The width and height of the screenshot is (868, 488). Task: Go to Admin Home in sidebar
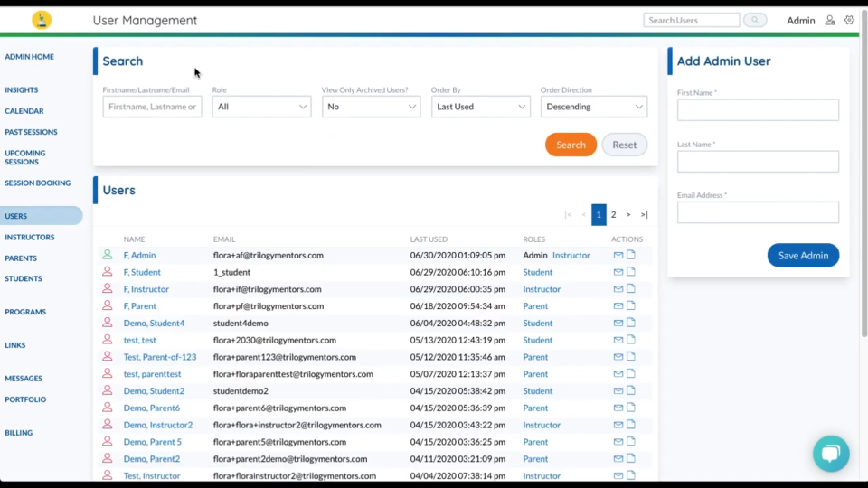(x=29, y=56)
